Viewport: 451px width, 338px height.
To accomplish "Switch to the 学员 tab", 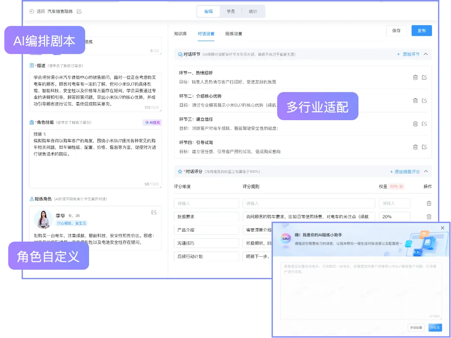I will (x=231, y=12).
